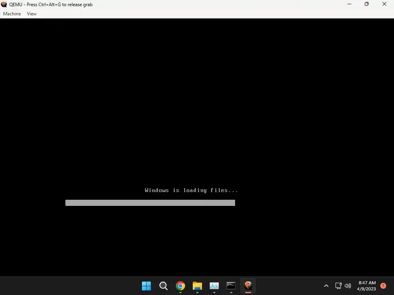Click the loading files progress bar
The height and width of the screenshot is (295, 394).
click(150, 203)
